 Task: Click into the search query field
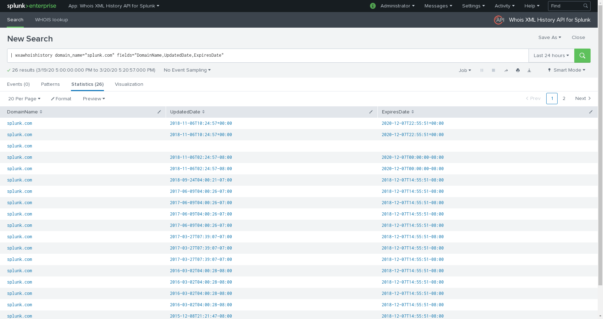click(268, 56)
